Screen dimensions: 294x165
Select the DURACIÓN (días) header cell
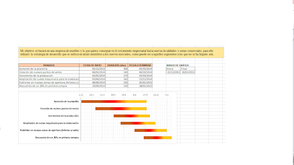[x=117, y=65]
